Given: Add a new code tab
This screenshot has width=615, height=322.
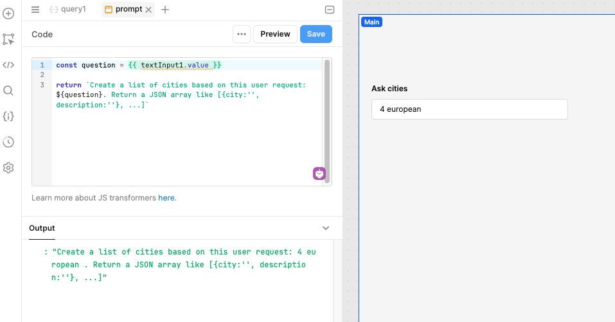Looking at the screenshot, I should pyautogui.click(x=165, y=10).
